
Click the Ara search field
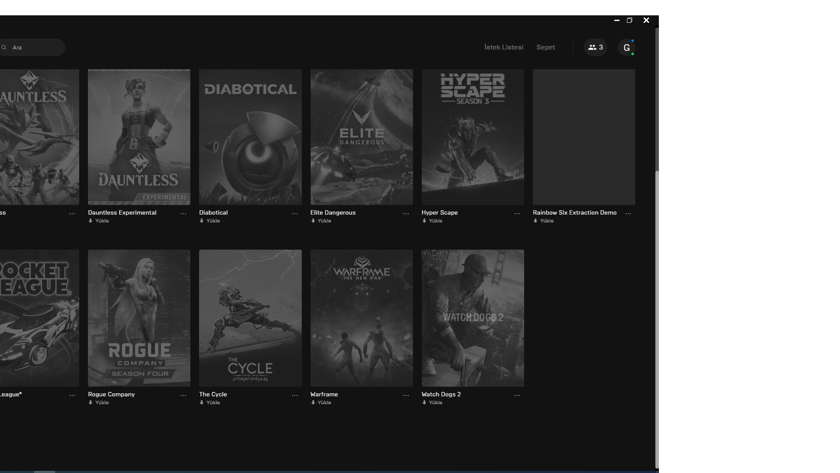coord(32,47)
